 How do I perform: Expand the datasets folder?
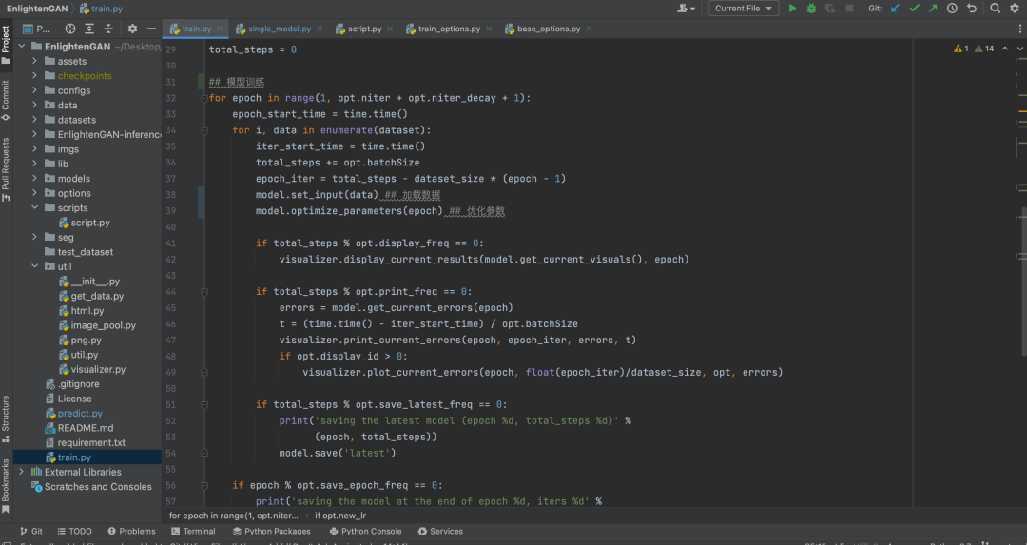[35, 119]
